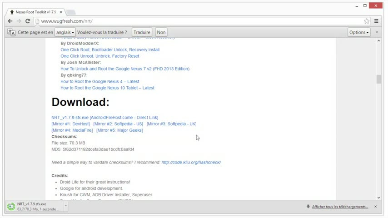Open One Click Root, Bootloader Unlock link
The image size is (388, 218).
(110, 50)
